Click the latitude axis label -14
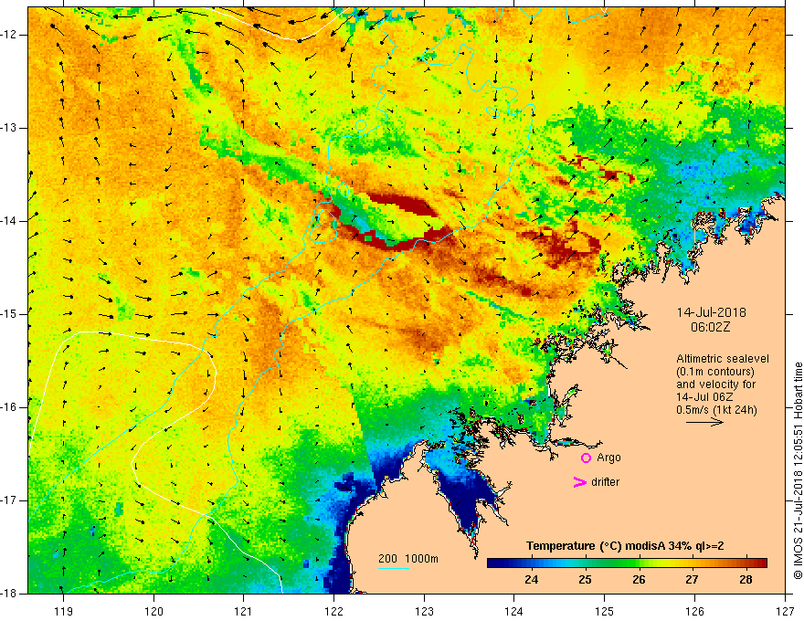Screen dimensions: 804x621 10,221
